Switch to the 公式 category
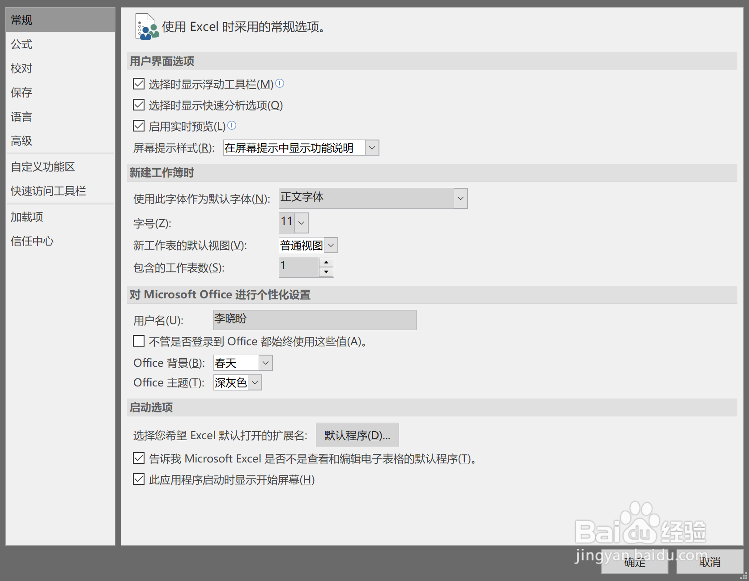This screenshot has width=749, height=581. point(60,44)
